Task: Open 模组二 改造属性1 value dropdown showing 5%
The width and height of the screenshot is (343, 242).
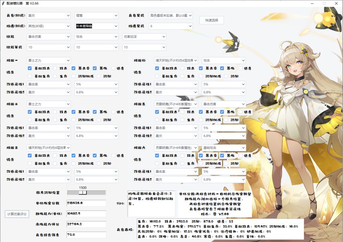Action: (97, 128)
